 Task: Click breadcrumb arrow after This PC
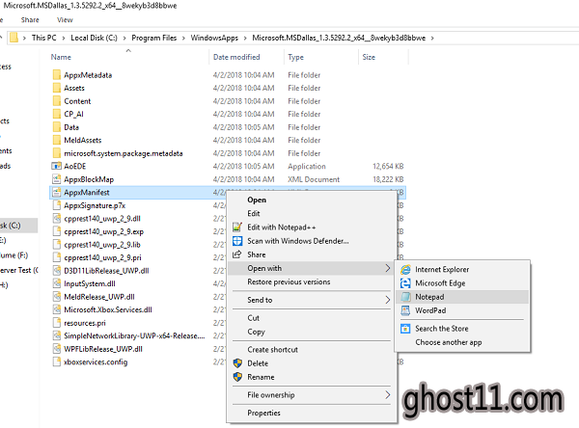[64, 38]
